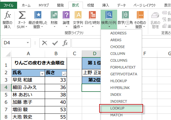This screenshot has height=120, width=171.
Task: Open 最近使用した関数 star book icon
Action: click(38, 15)
